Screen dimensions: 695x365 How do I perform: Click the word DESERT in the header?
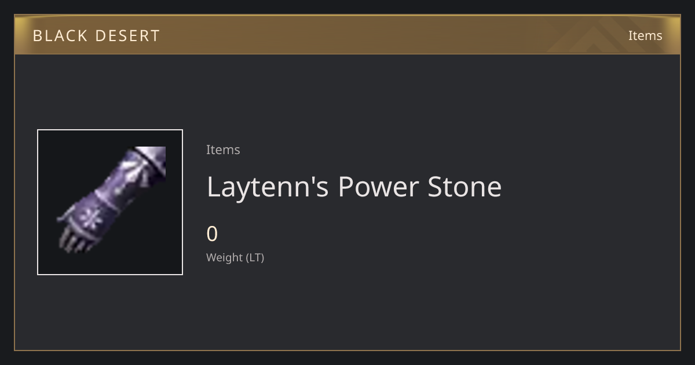click(127, 35)
